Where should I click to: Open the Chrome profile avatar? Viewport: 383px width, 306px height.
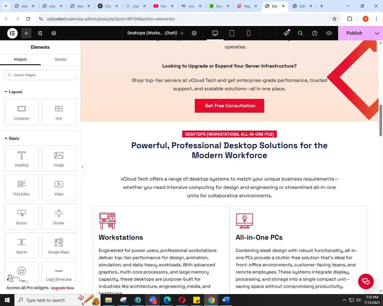pos(366,19)
